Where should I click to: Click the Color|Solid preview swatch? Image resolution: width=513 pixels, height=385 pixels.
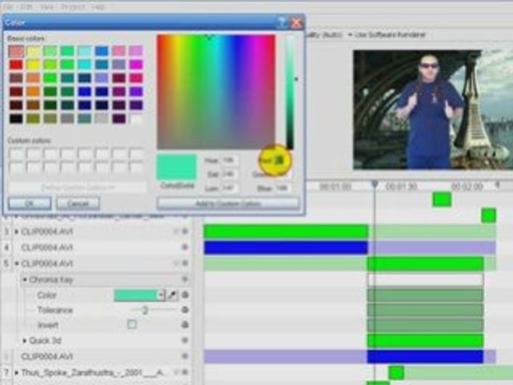(177, 167)
